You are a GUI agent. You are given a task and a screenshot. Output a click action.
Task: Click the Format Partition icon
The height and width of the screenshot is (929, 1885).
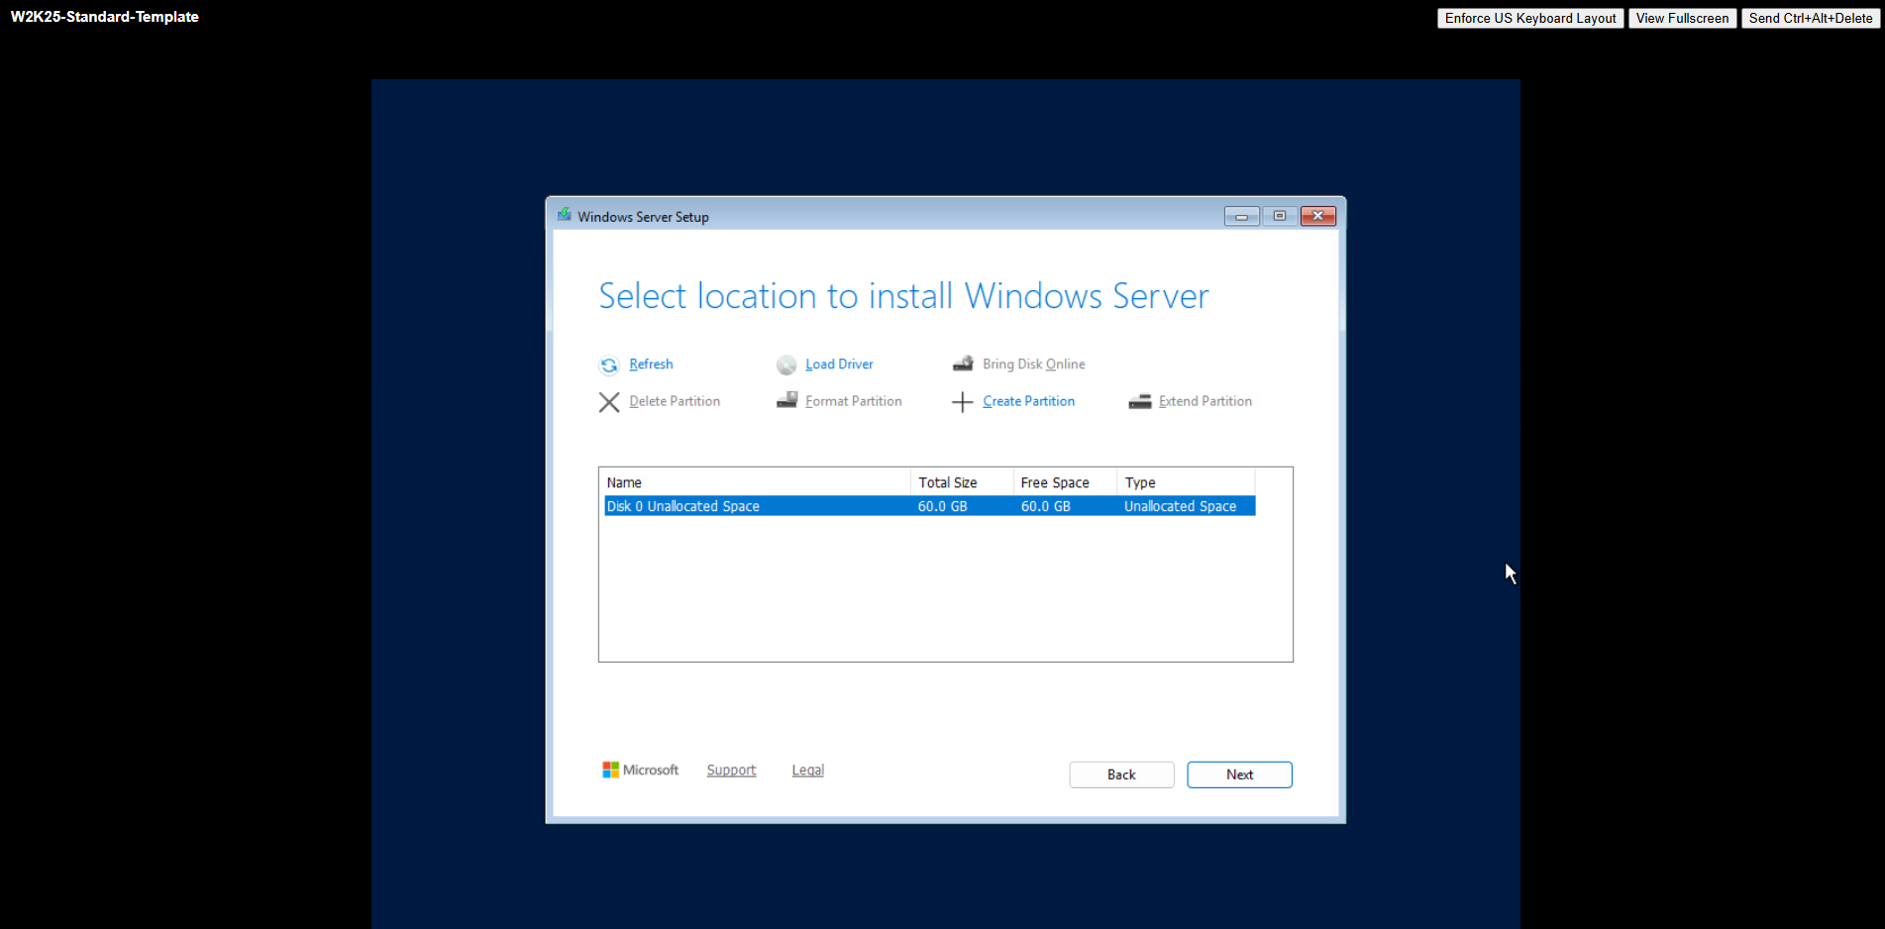[786, 400]
